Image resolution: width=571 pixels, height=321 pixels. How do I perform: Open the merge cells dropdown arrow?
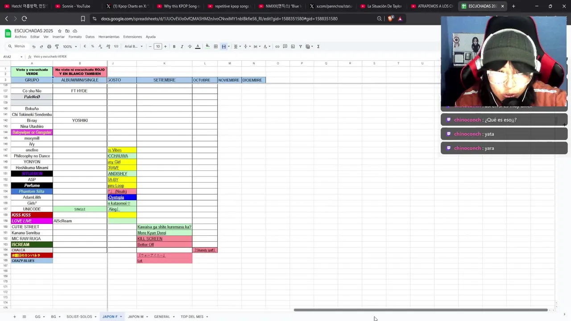(229, 46)
